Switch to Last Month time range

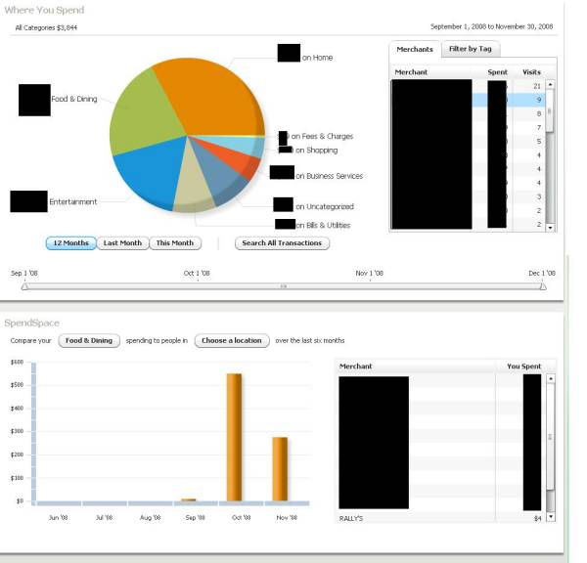tap(122, 243)
